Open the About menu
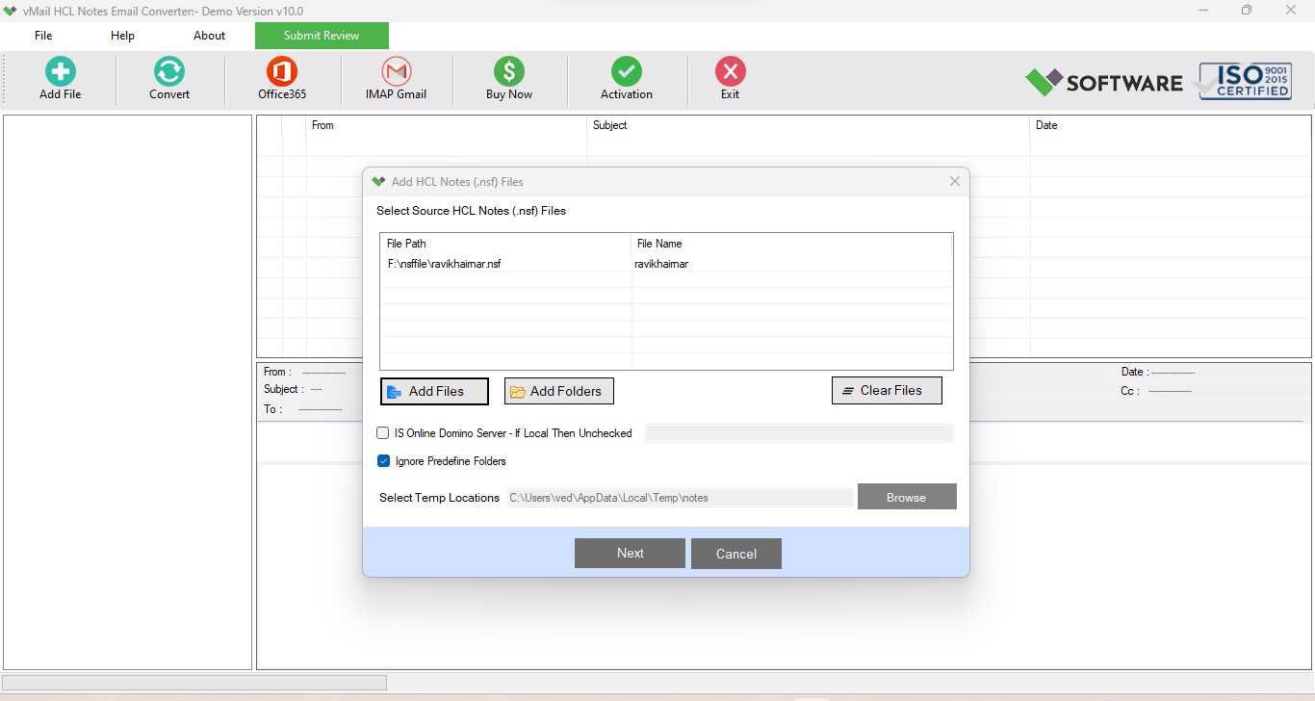This screenshot has width=1315, height=701. (209, 36)
